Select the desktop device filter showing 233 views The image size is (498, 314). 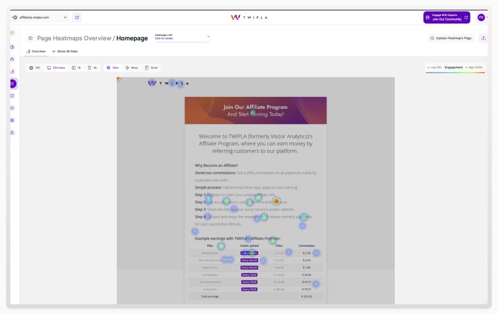(x=56, y=68)
